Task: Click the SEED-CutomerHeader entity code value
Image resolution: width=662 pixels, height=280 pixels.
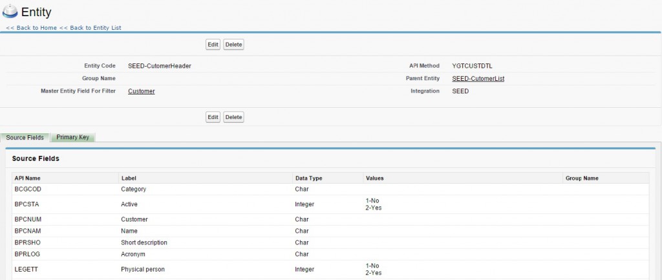Action: (x=160, y=66)
